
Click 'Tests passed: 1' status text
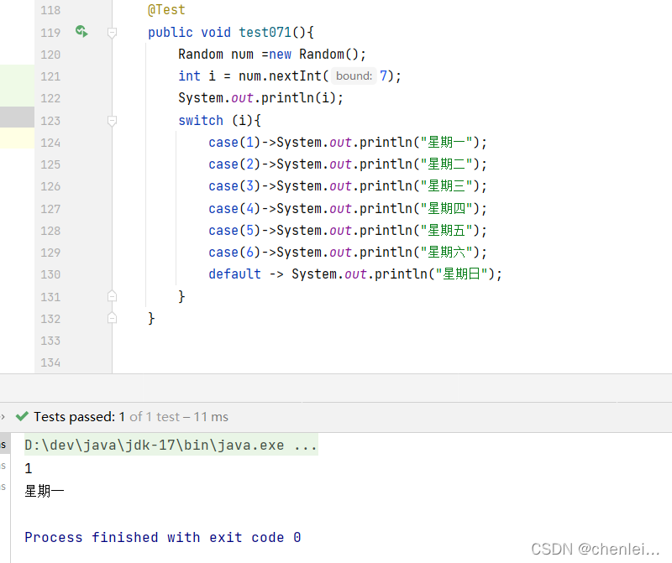coord(79,416)
